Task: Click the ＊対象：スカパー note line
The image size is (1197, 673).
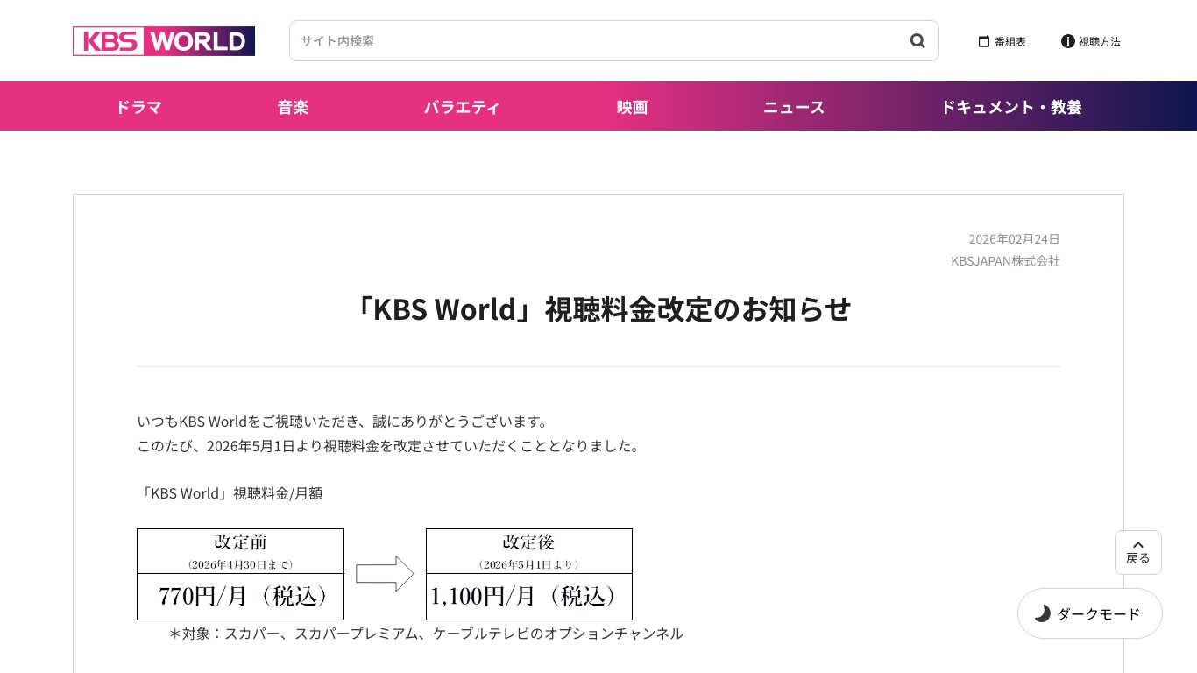Action: point(426,634)
